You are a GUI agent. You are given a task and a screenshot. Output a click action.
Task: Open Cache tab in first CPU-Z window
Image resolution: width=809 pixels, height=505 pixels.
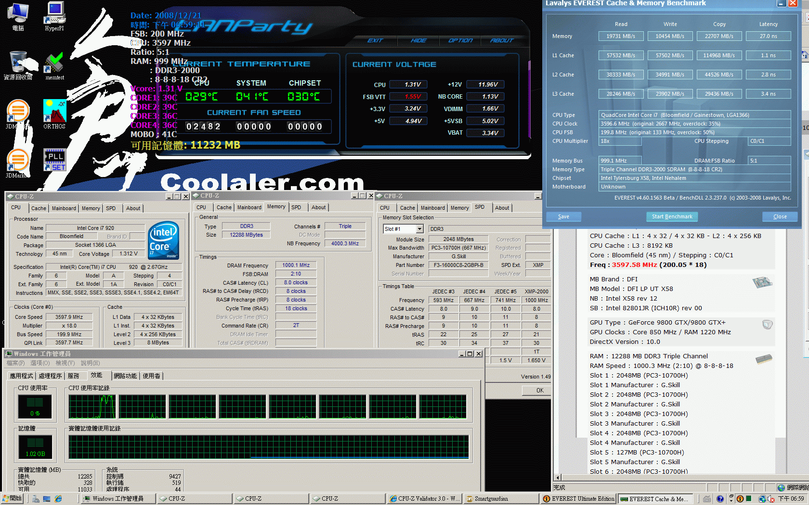(39, 208)
